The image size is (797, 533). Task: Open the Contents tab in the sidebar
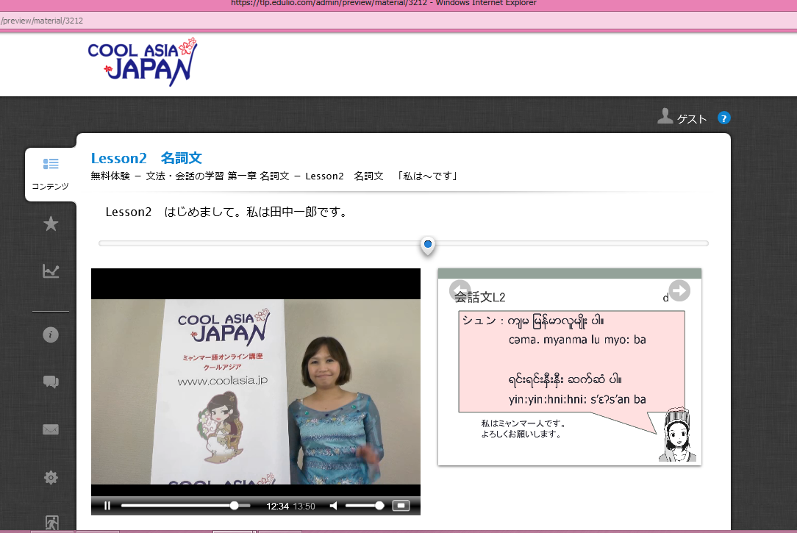pos(50,174)
